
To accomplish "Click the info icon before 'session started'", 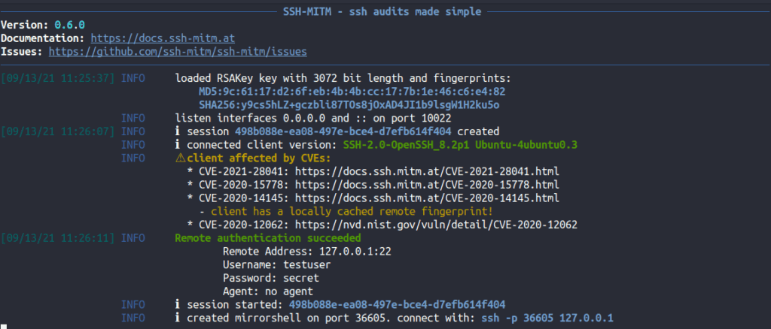I will (178, 305).
